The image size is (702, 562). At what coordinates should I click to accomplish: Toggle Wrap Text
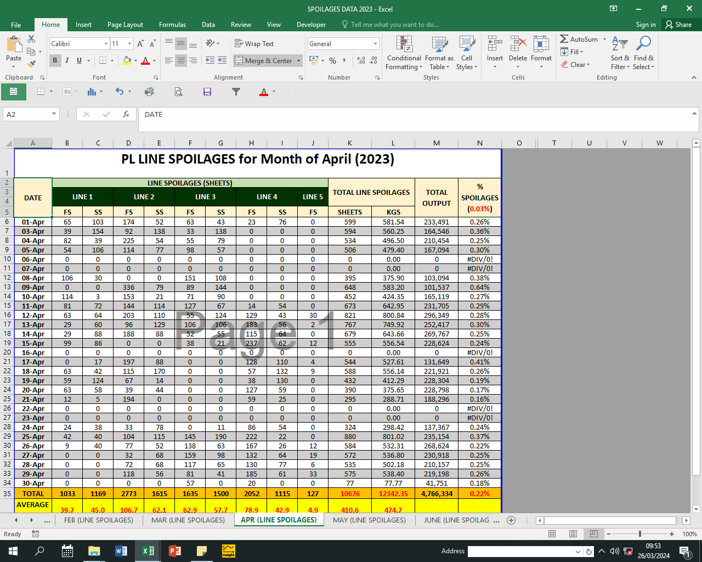click(x=254, y=44)
